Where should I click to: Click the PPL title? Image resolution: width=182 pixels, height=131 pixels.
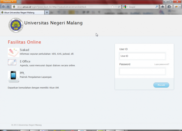(x=22, y=73)
